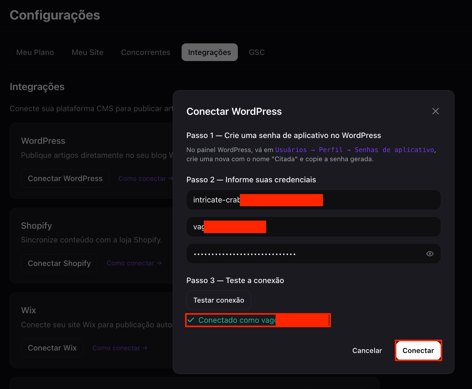This screenshot has height=389, width=472.
Task: Click the Conectar Wix button
Action: tap(52, 348)
